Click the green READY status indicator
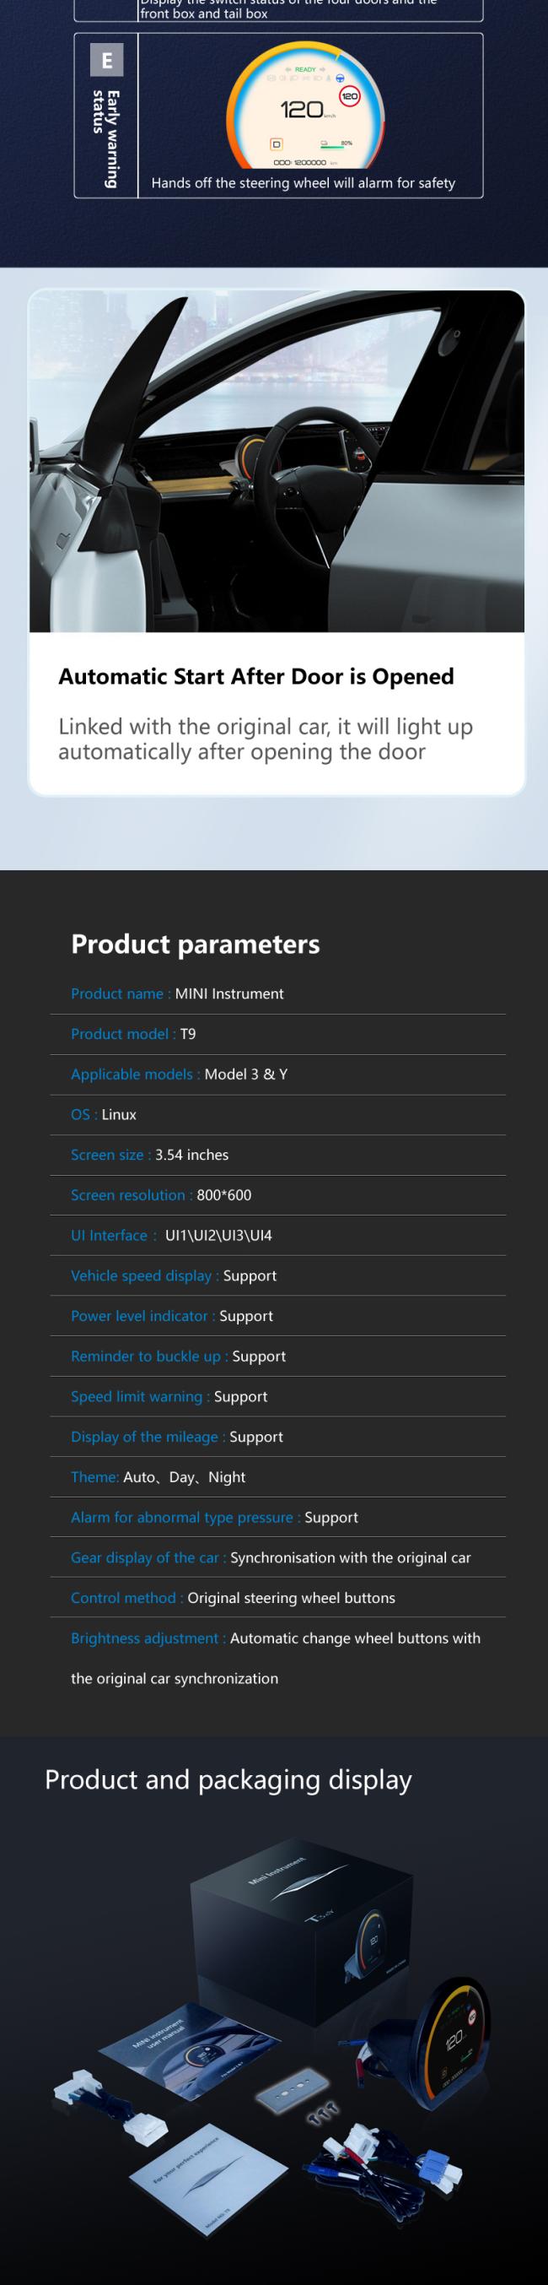 coord(305,69)
